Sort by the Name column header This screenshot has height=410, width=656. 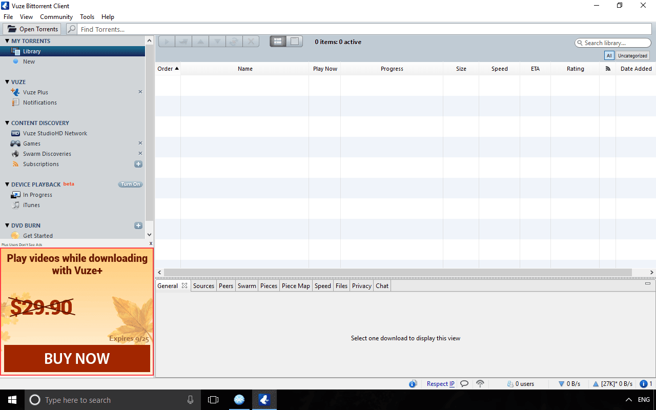click(x=245, y=69)
